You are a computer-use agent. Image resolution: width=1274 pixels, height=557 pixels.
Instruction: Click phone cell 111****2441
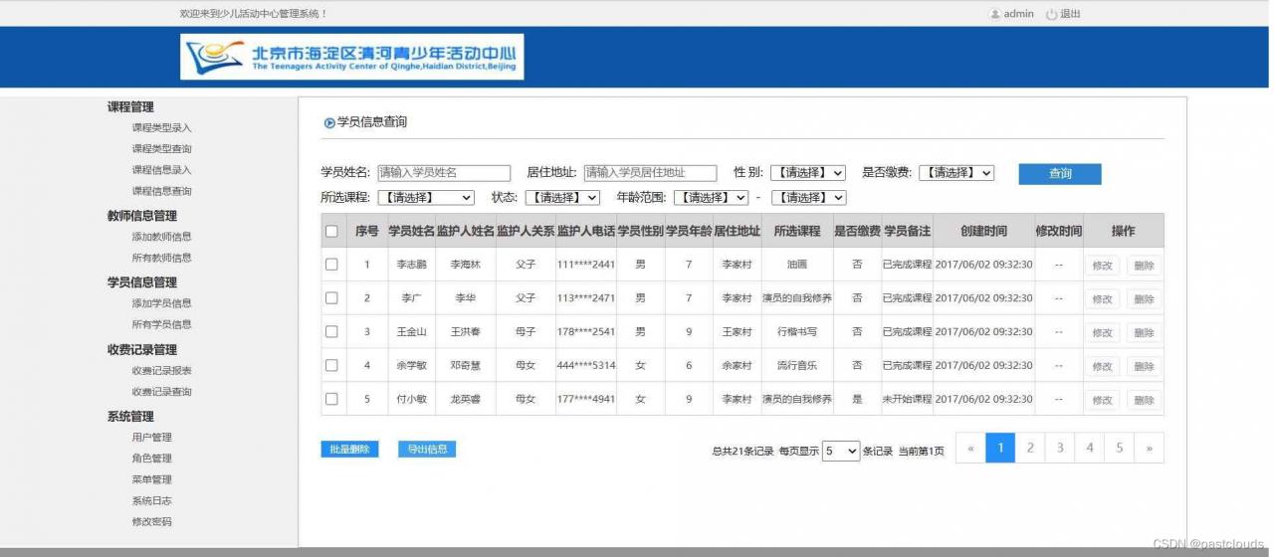[x=586, y=265]
